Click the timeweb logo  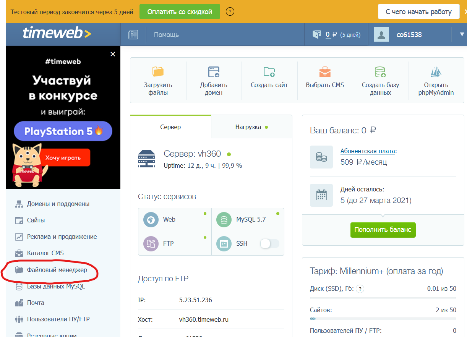click(x=57, y=34)
